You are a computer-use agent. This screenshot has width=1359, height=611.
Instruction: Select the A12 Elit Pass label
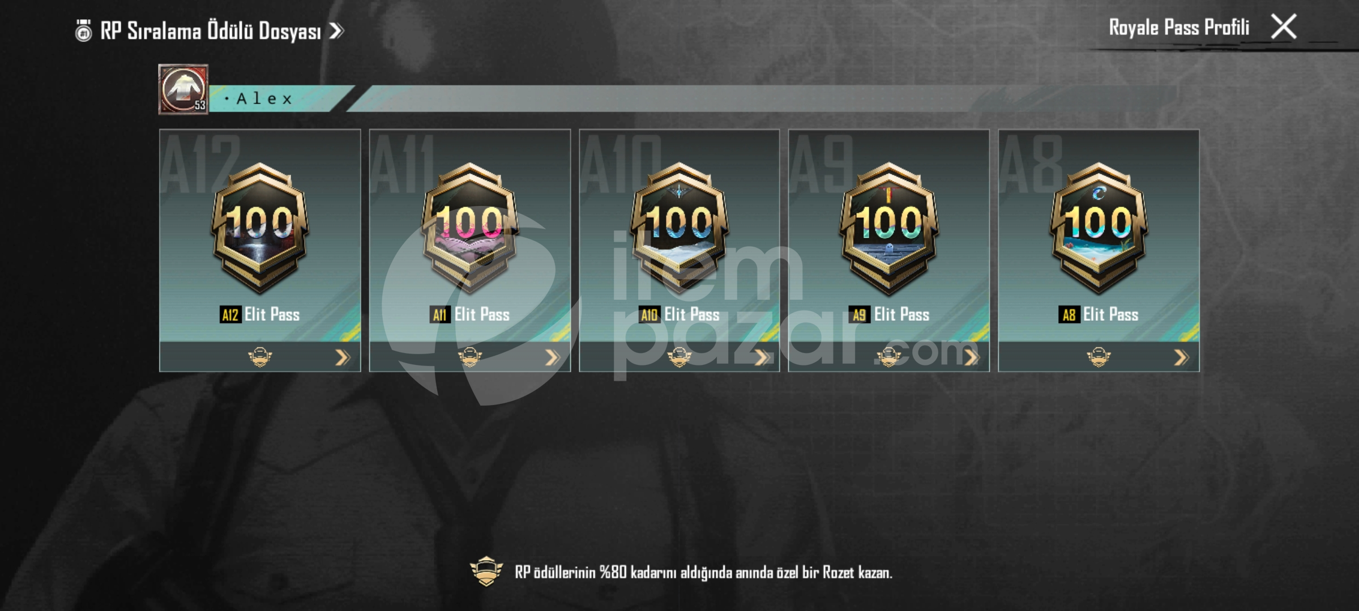click(260, 315)
